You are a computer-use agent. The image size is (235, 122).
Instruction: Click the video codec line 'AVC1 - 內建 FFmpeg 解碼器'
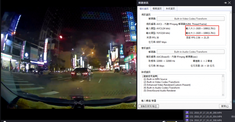176,24
